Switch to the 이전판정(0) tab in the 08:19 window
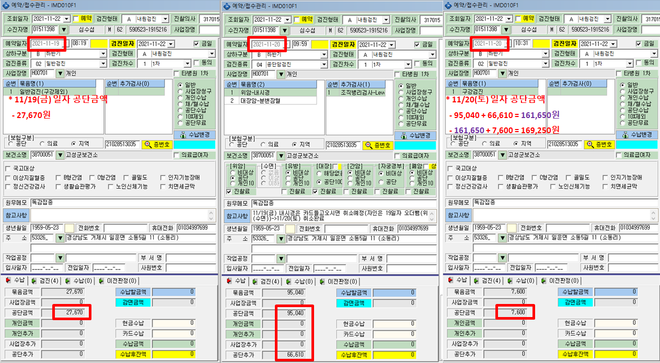Screen dimensions: 660x363 [x=118, y=280]
